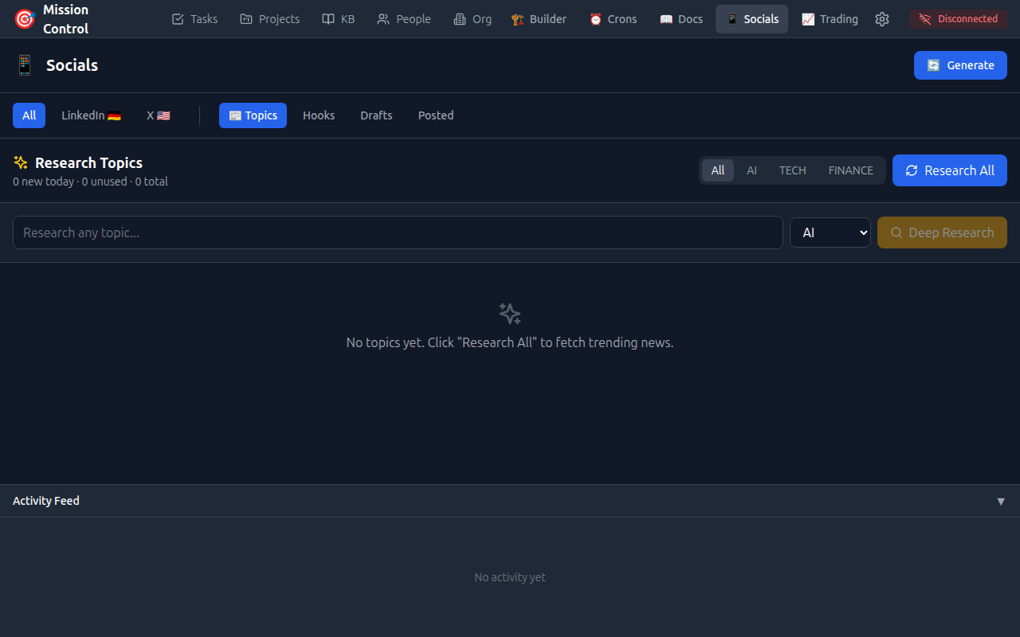The width and height of the screenshot is (1020, 637).
Task: Filter research topics by FINANCE
Action: [x=850, y=170]
